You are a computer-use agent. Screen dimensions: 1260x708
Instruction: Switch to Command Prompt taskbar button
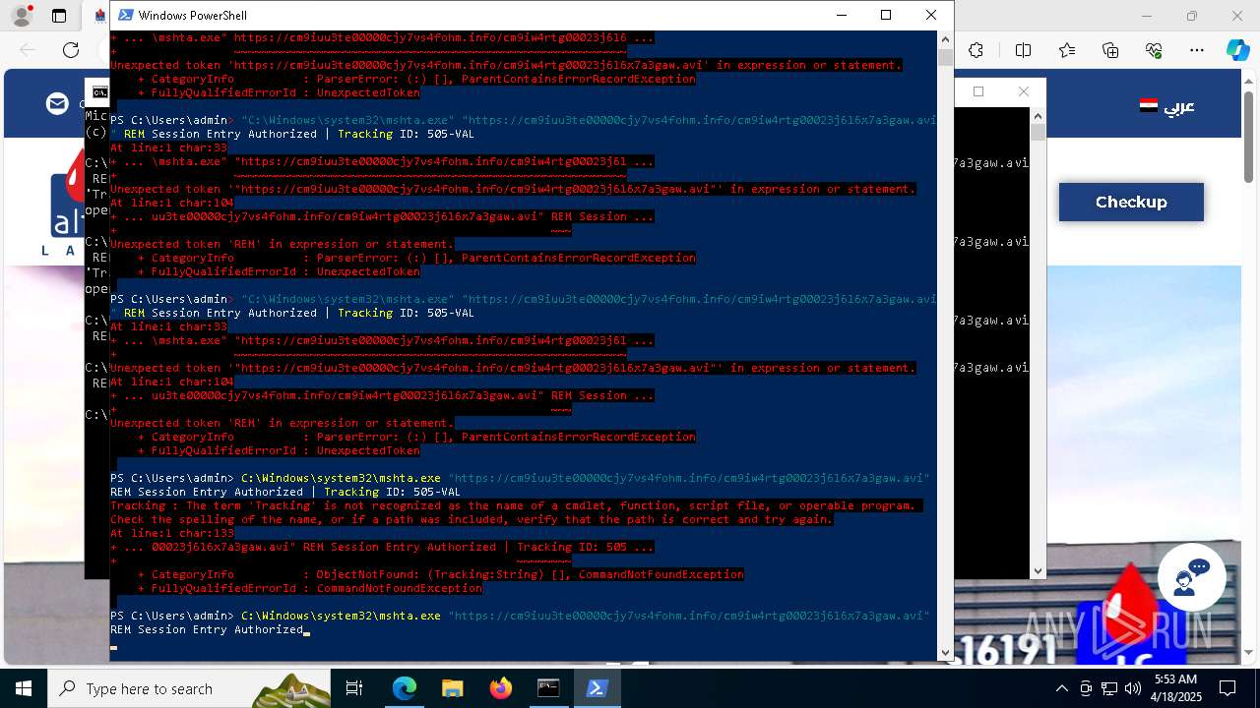click(548, 688)
